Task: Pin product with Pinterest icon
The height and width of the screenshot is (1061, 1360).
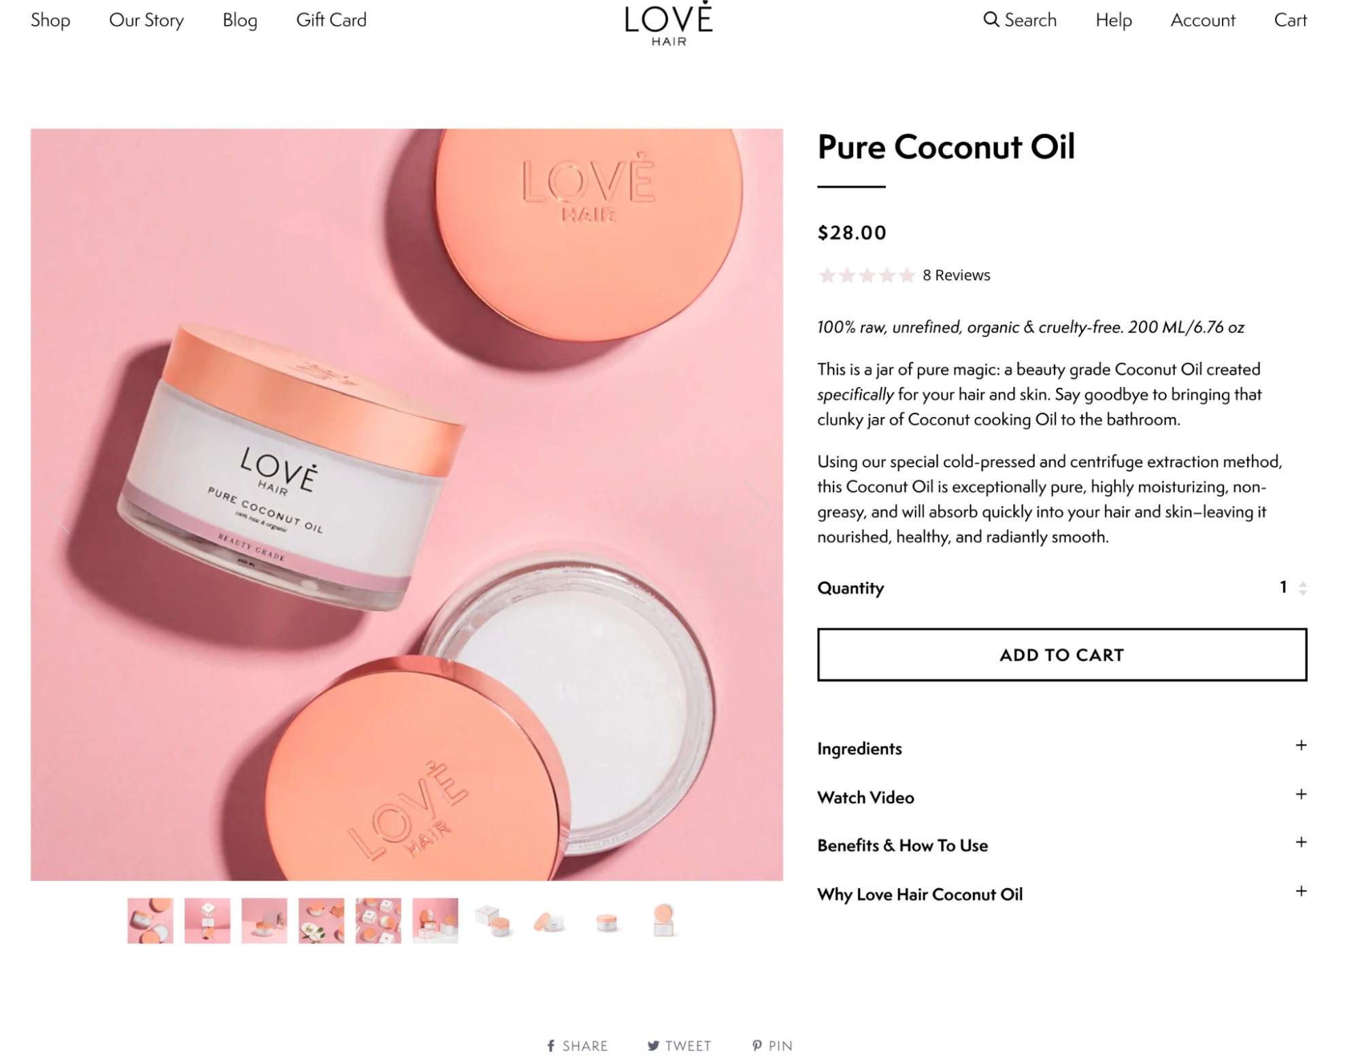Action: (757, 1045)
